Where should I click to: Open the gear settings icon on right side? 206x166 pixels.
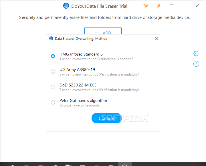pyautogui.click(x=196, y=54)
